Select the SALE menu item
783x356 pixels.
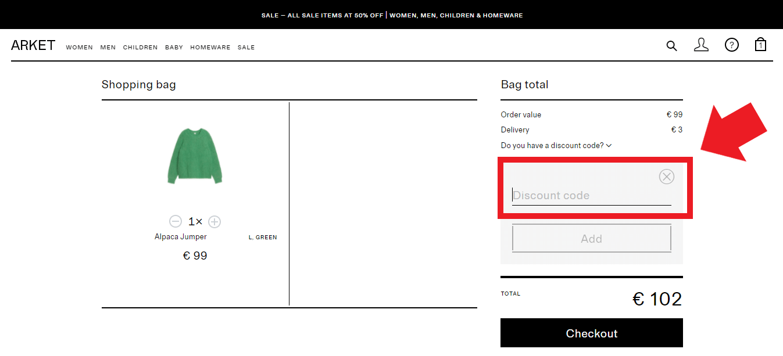point(246,48)
